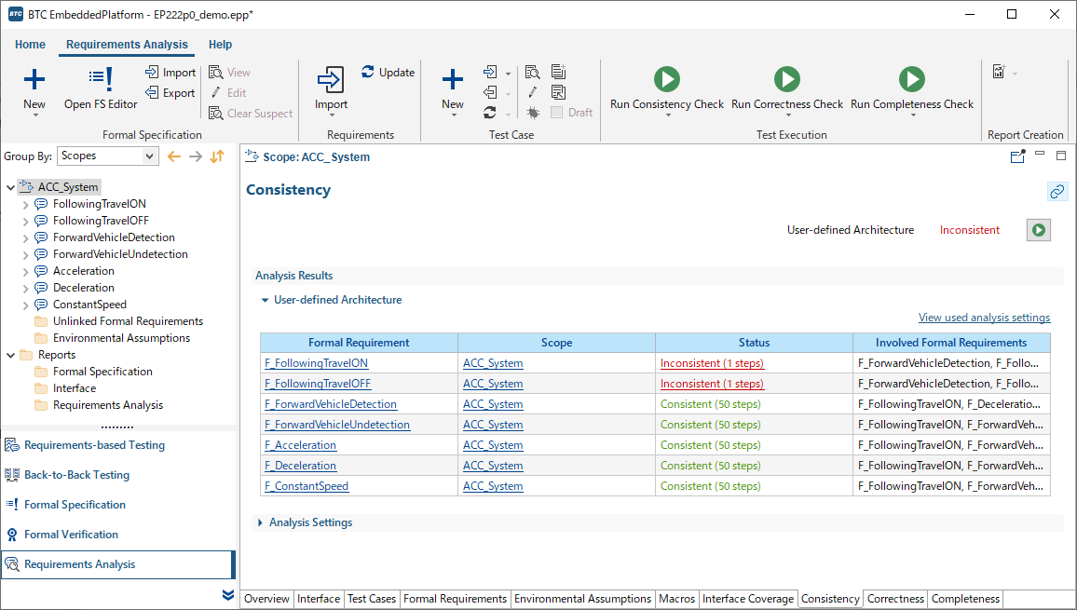Click Consistent (50 steps) in F_Acceleration row
1077x610 pixels.
pyautogui.click(x=710, y=445)
